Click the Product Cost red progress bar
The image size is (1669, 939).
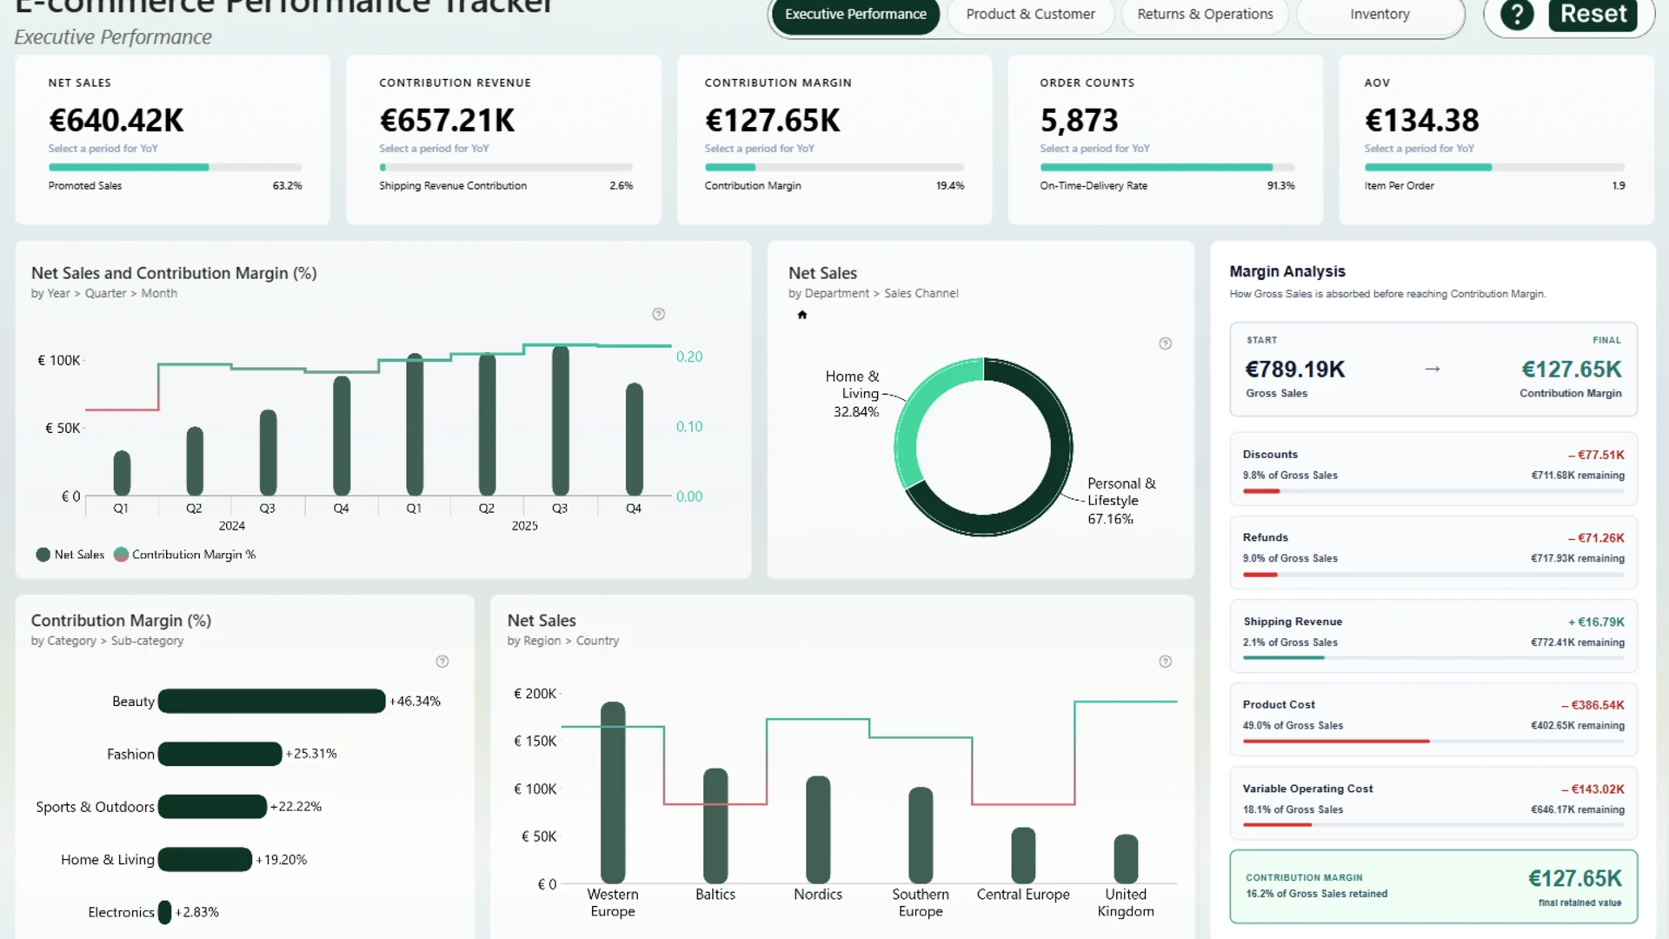1336,741
